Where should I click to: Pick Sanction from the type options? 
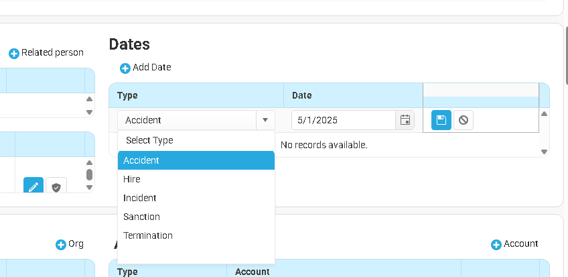coord(141,217)
